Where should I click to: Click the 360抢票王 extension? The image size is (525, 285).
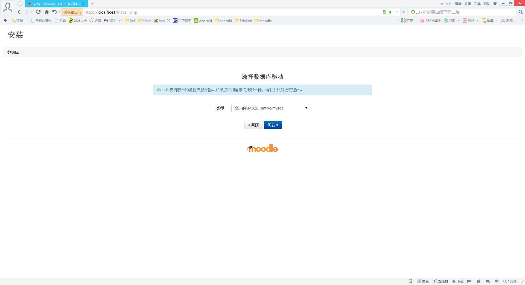tap(431, 21)
